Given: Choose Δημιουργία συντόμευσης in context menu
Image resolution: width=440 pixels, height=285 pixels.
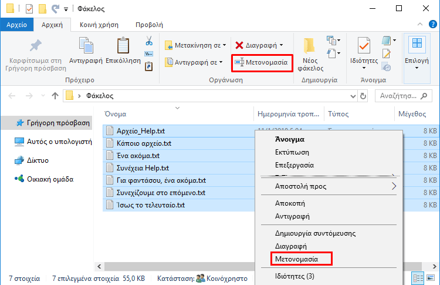Looking at the screenshot, I should [315, 233].
